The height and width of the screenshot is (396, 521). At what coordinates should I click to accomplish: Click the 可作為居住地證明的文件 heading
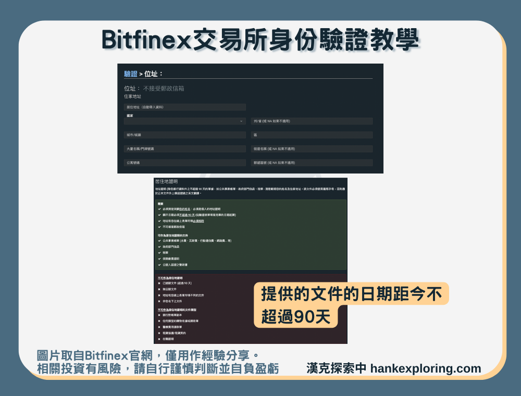pyautogui.click(x=173, y=235)
